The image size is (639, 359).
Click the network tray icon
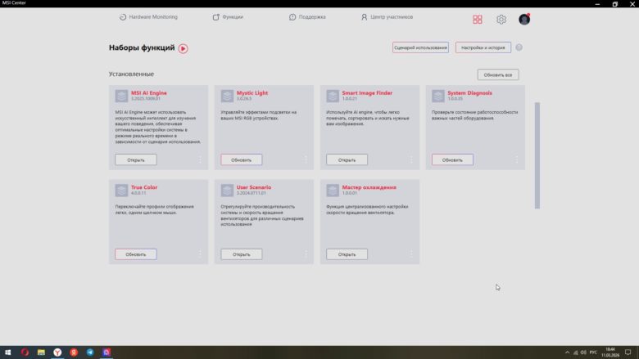[575, 352]
